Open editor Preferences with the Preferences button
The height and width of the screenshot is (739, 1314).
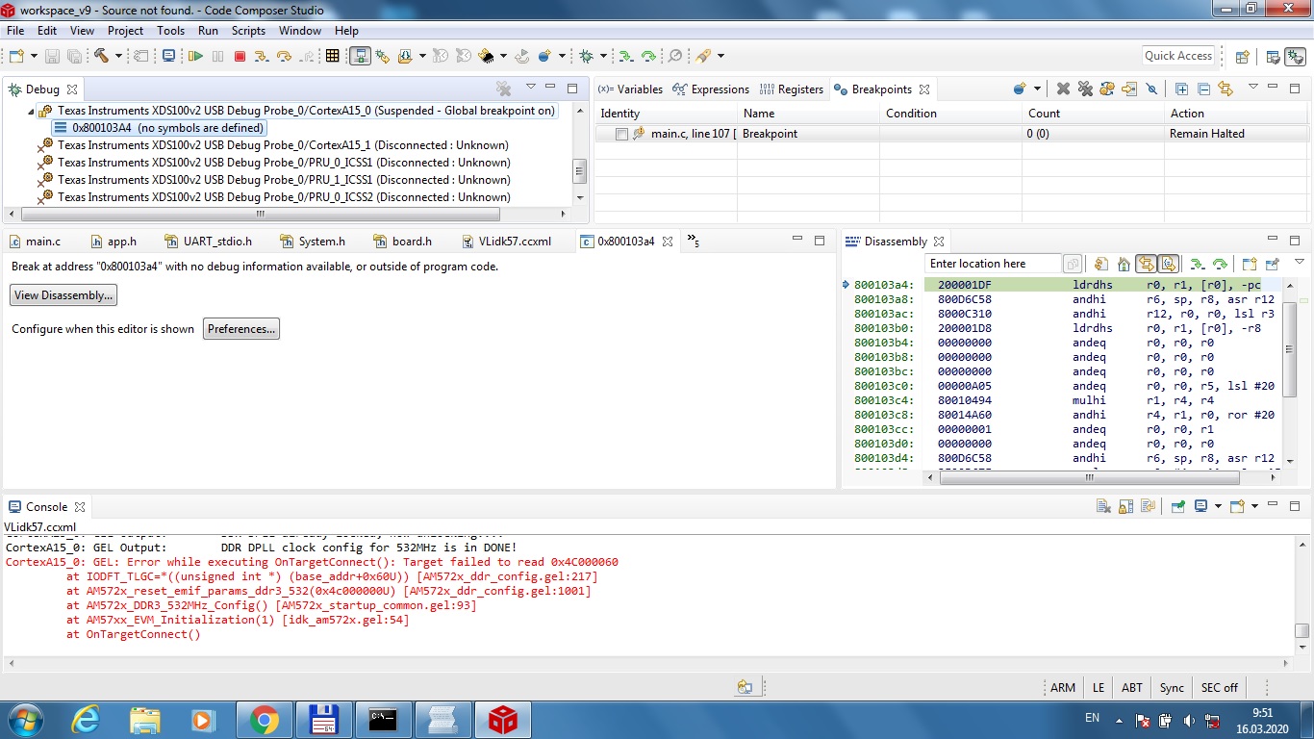[240, 328]
